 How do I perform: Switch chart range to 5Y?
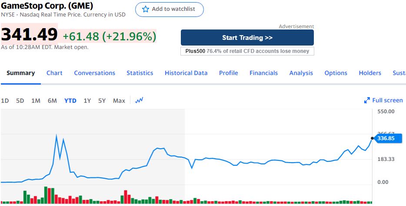point(102,101)
